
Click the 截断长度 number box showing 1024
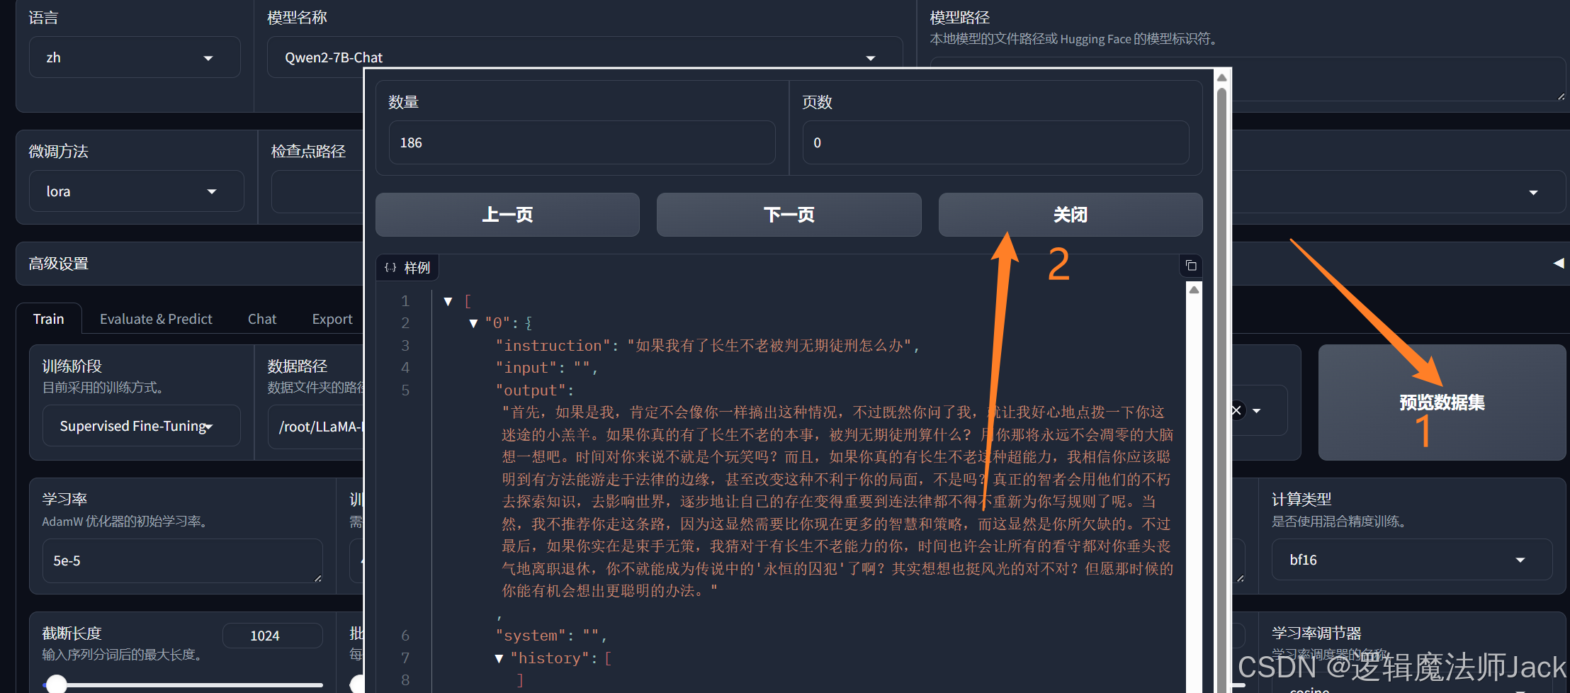pyautogui.click(x=272, y=636)
